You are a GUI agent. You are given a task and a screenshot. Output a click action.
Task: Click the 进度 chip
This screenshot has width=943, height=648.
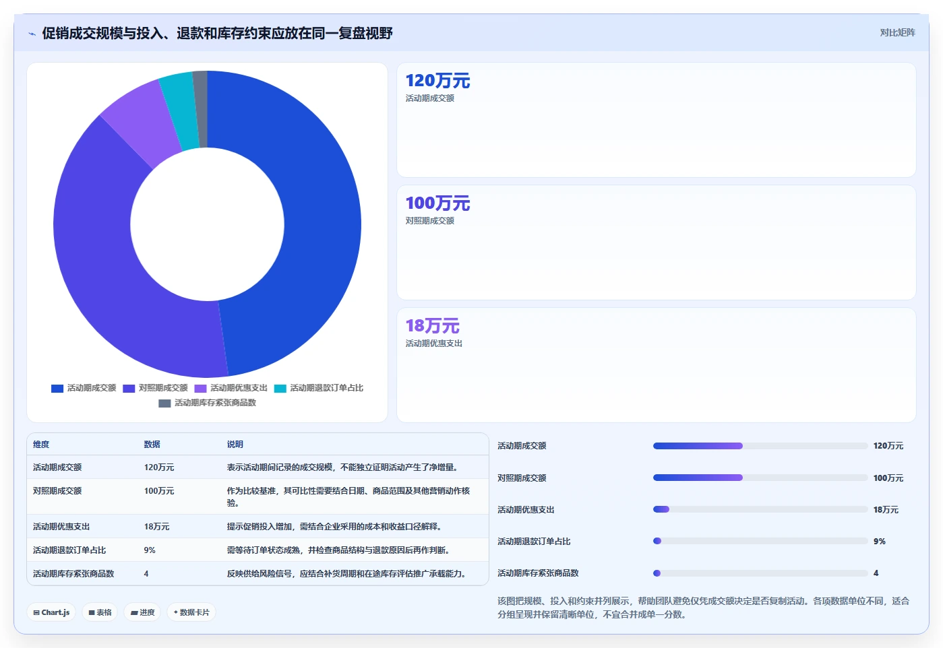point(142,612)
